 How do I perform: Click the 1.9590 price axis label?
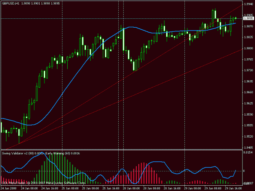tap(248, 114)
